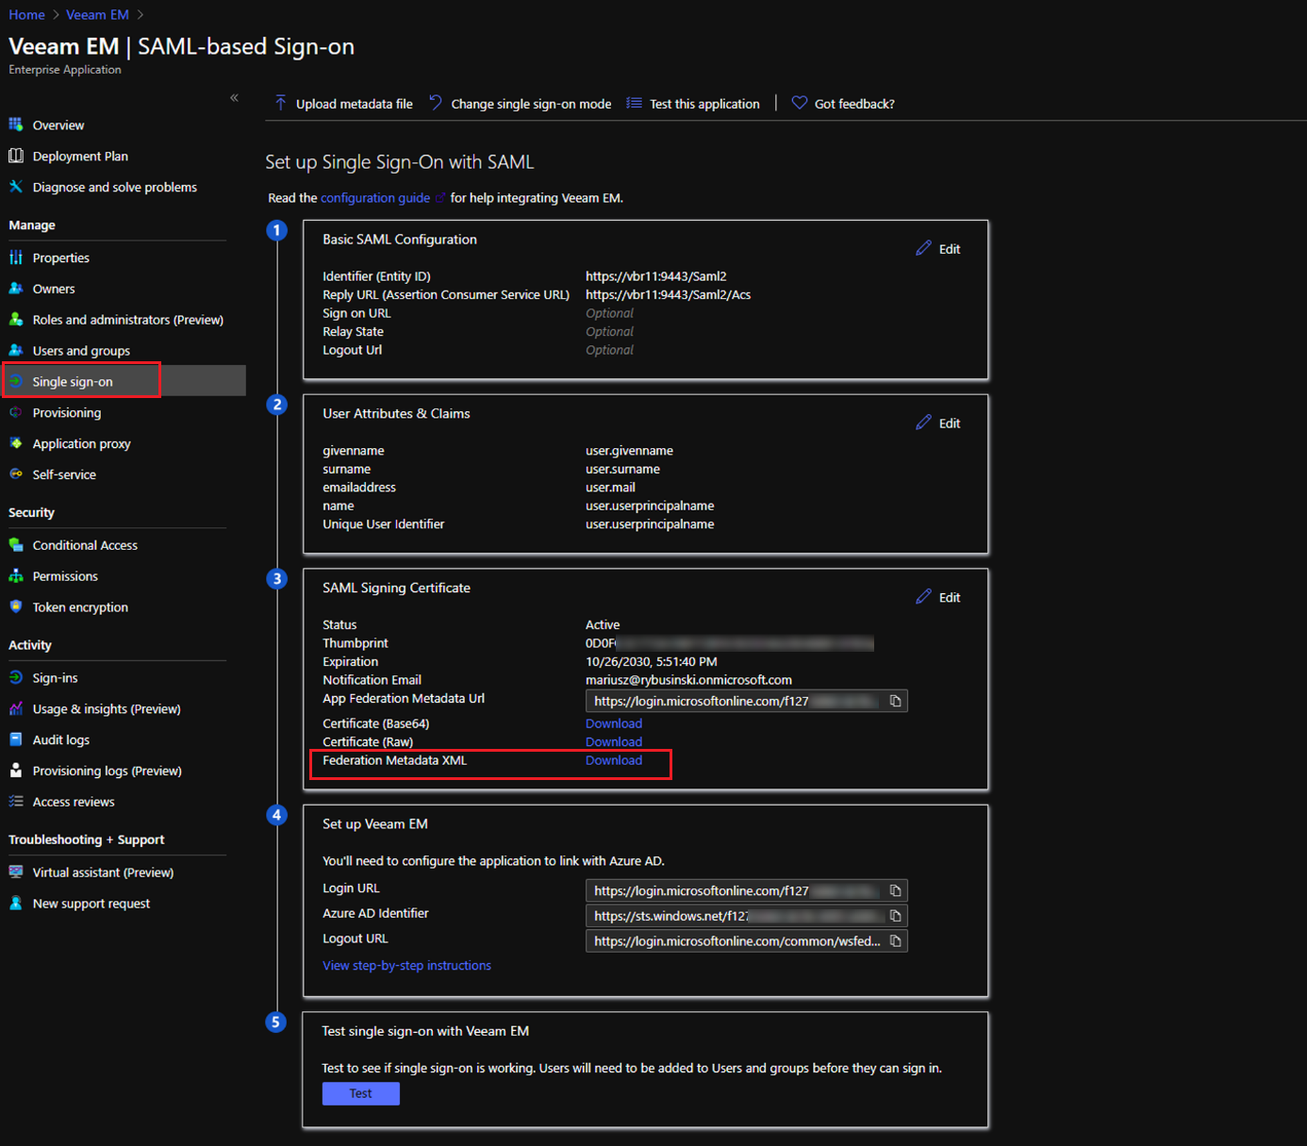This screenshot has width=1307, height=1146.
Task: Go to Home in the breadcrumb
Action: (26, 15)
